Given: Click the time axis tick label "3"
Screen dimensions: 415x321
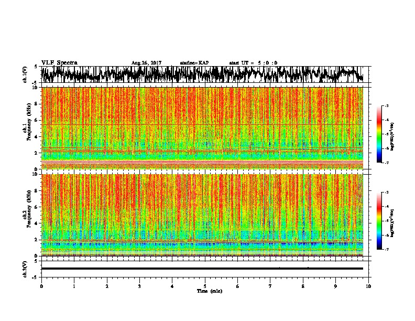Looking at the screenshot, I should (139, 286).
